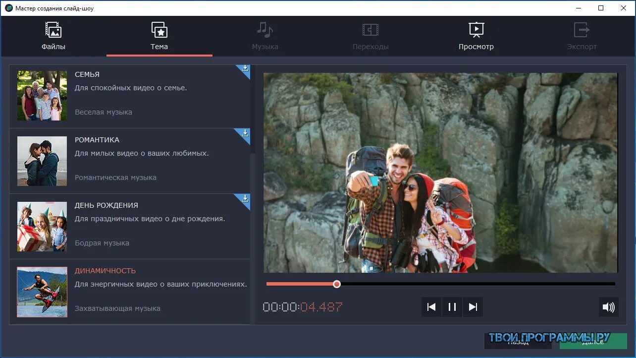Open the Просмотр preview icon

[x=476, y=30]
